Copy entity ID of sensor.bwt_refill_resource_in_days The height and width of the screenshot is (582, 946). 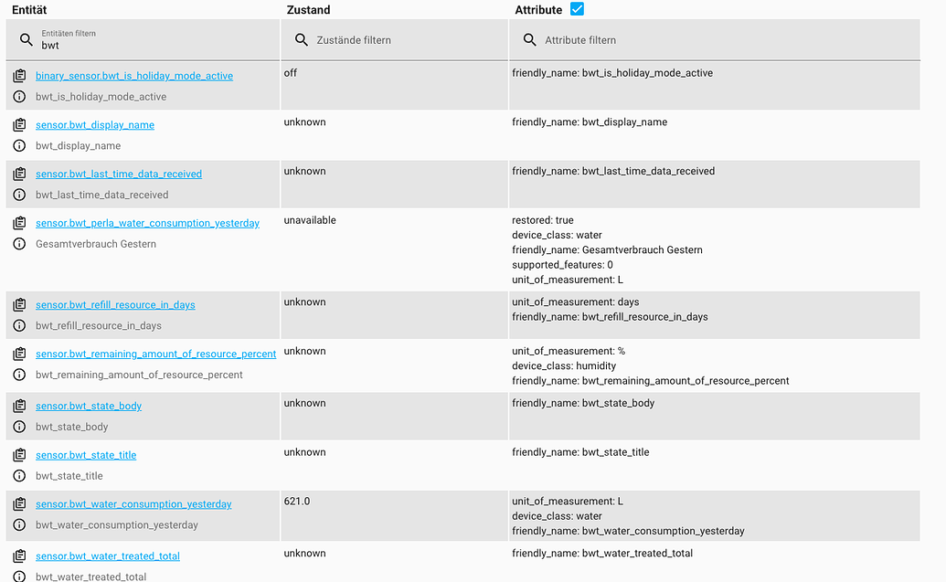click(x=18, y=303)
